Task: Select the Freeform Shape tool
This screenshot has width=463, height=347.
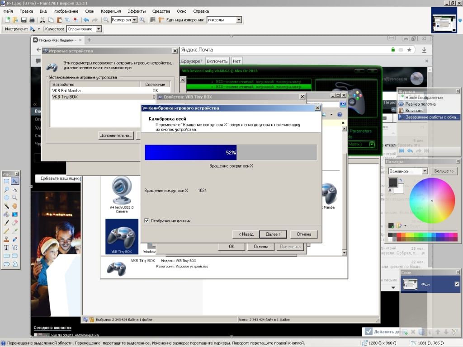Action: pos(15,264)
